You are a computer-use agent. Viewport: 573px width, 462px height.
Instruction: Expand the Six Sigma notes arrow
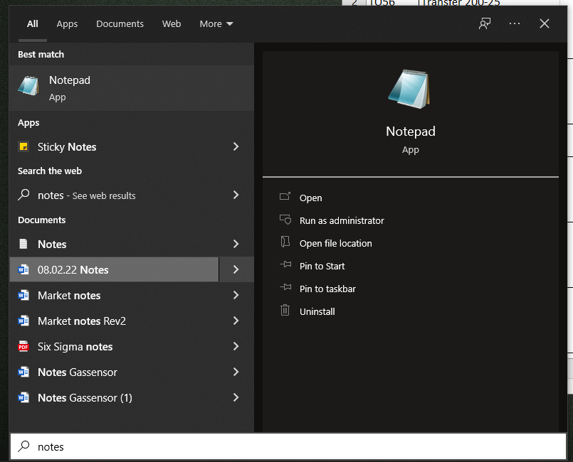click(236, 346)
